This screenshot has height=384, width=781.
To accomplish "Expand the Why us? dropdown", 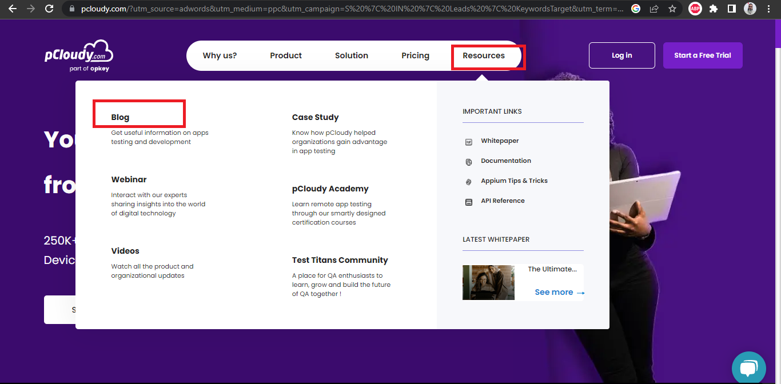I will 220,55.
